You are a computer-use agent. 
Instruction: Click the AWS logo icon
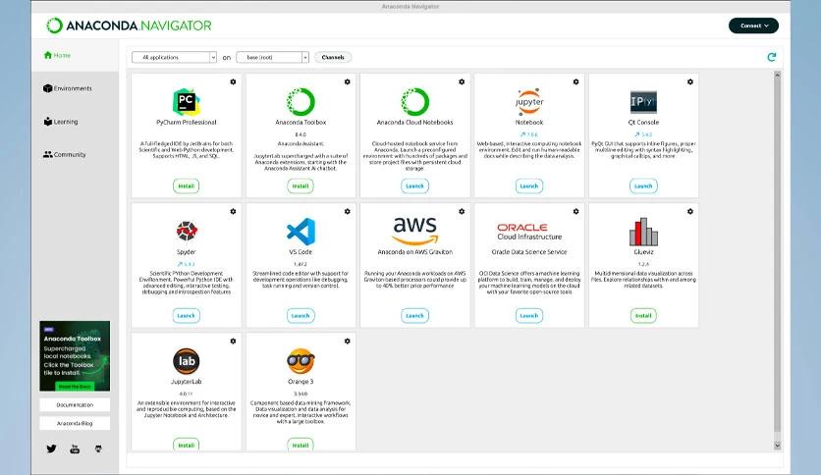tap(415, 231)
